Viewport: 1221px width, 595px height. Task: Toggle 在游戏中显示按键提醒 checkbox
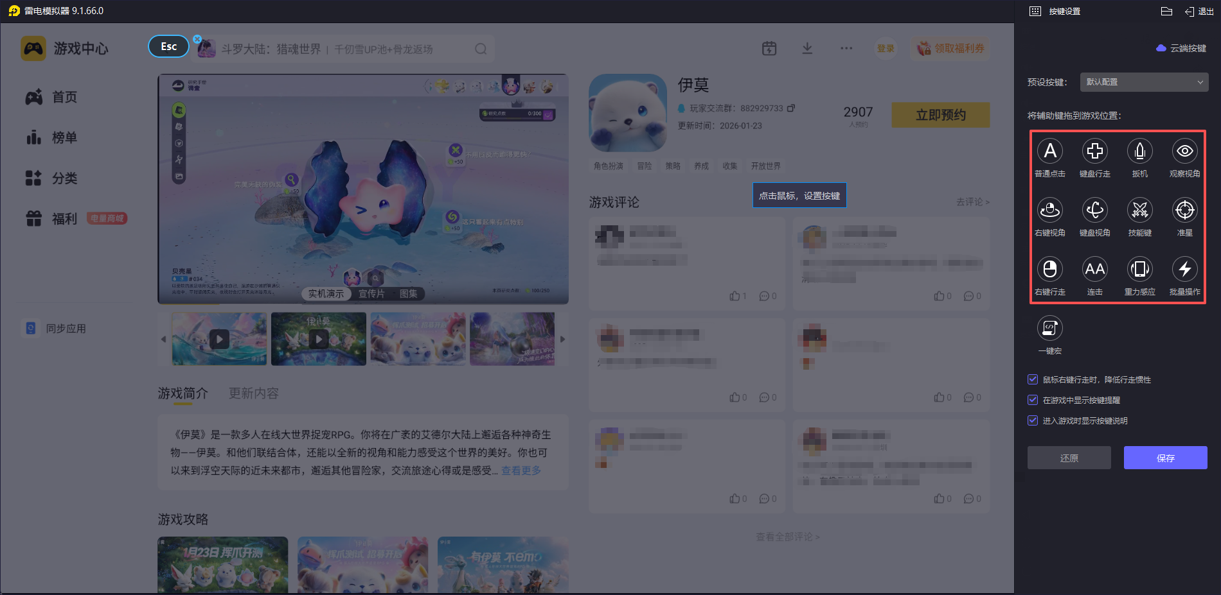pyautogui.click(x=1033, y=400)
